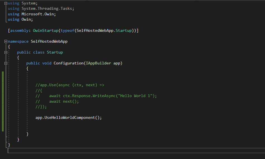Click Microsoft.Owin in using directive

[x=39, y=14]
